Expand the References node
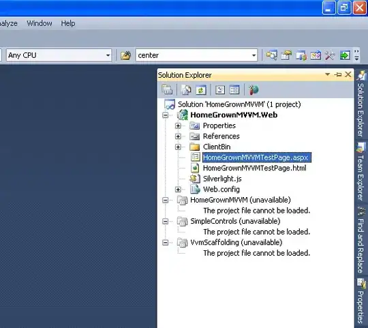This screenshot has height=328, width=368. point(178,136)
